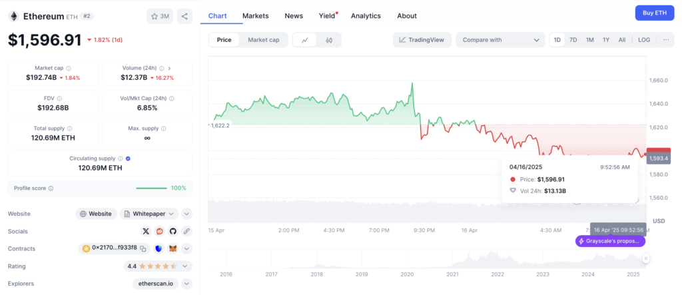Open the About tab
The image size is (682, 295).
pyautogui.click(x=407, y=16)
